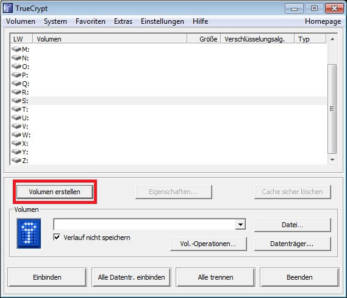The image size is (347, 298).
Task: Click the Volumen erstellen button
Action: [x=55, y=192]
